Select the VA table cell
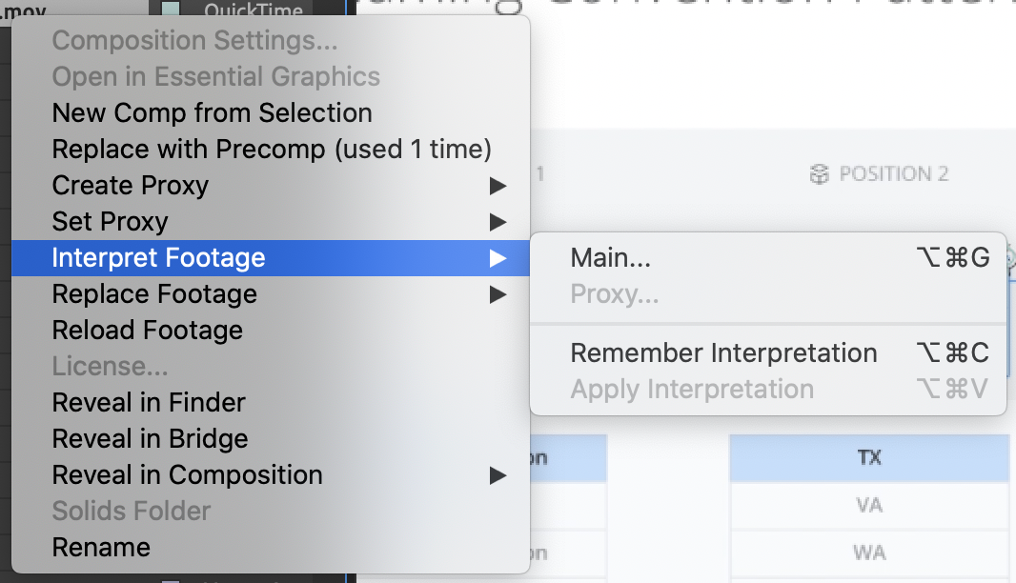 [868, 506]
